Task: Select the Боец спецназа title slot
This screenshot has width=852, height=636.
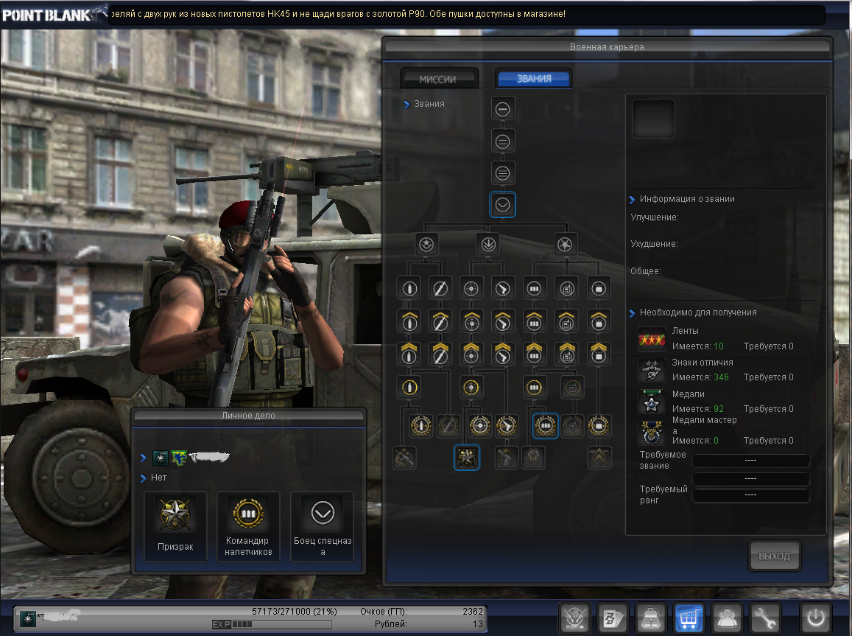Action: click(323, 525)
